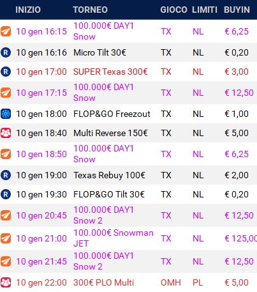Click the orange plane icon for 16:15 tournament
This screenshot has height=292, width=257.
coord(6,31)
